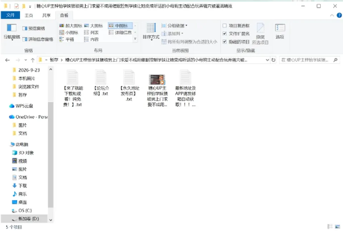
Task: Collapse the ribbon with the chevron
Action: [332, 15]
